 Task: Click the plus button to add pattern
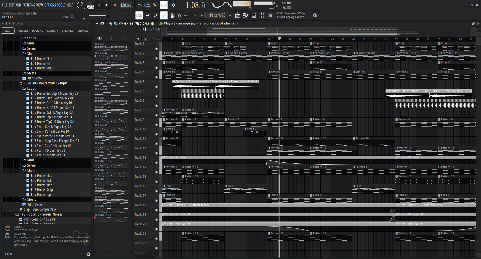[230, 15]
